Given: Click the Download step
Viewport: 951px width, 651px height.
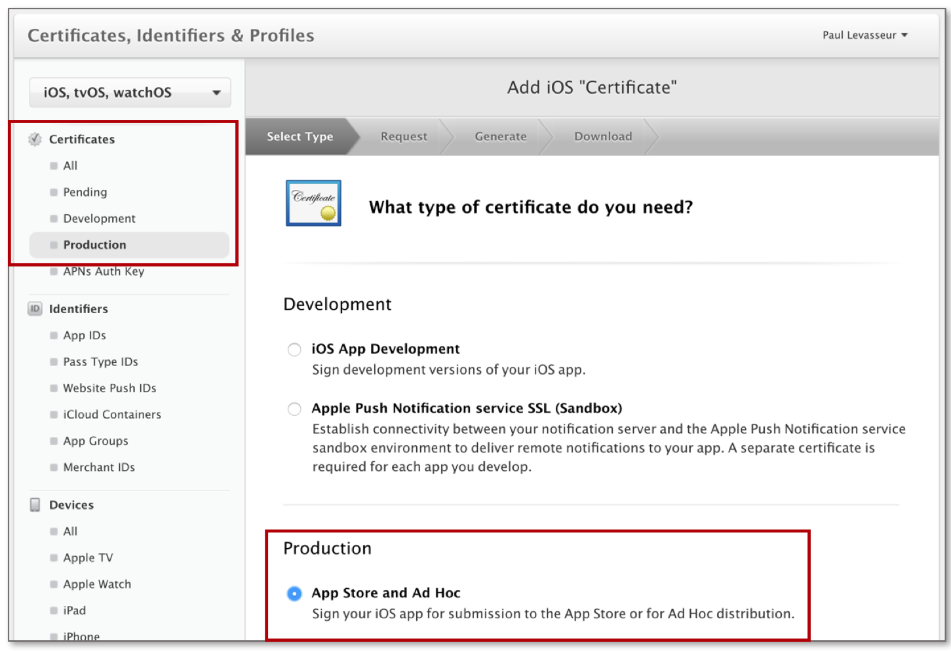Looking at the screenshot, I should pos(602,136).
